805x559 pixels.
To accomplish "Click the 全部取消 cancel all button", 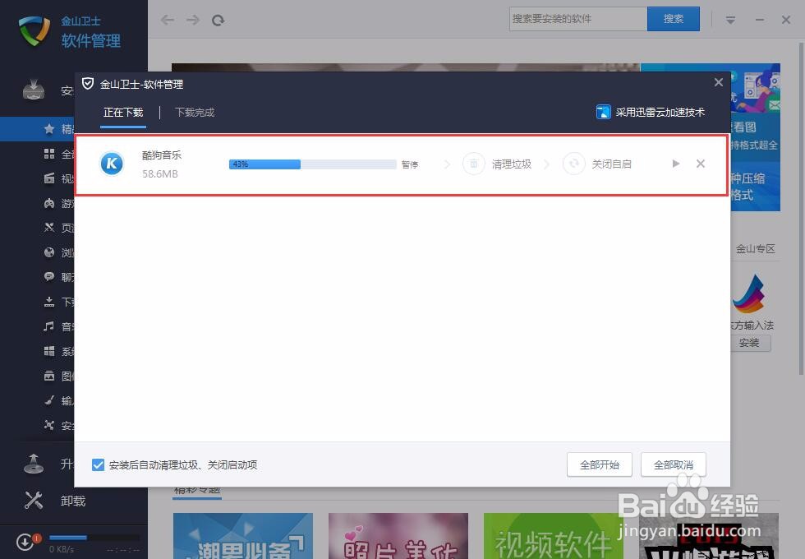I will tap(673, 464).
